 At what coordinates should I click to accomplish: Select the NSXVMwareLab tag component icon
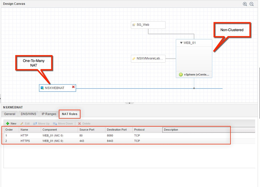point(134,58)
